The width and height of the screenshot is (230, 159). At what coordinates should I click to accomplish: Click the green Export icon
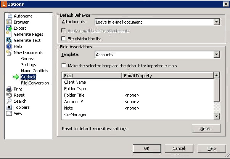coord(9,28)
